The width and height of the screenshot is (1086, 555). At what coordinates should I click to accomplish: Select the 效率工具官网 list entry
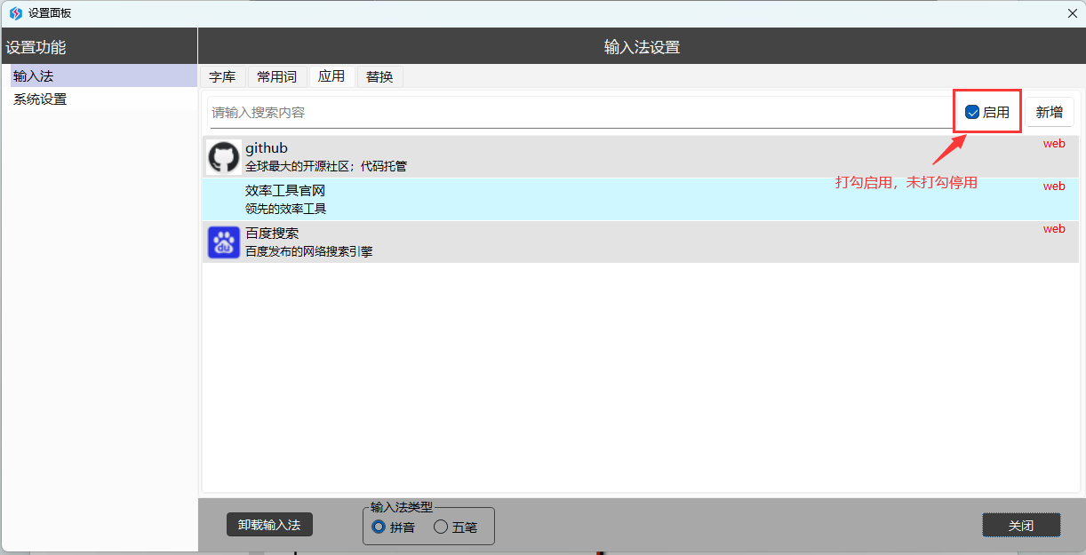(x=285, y=191)
